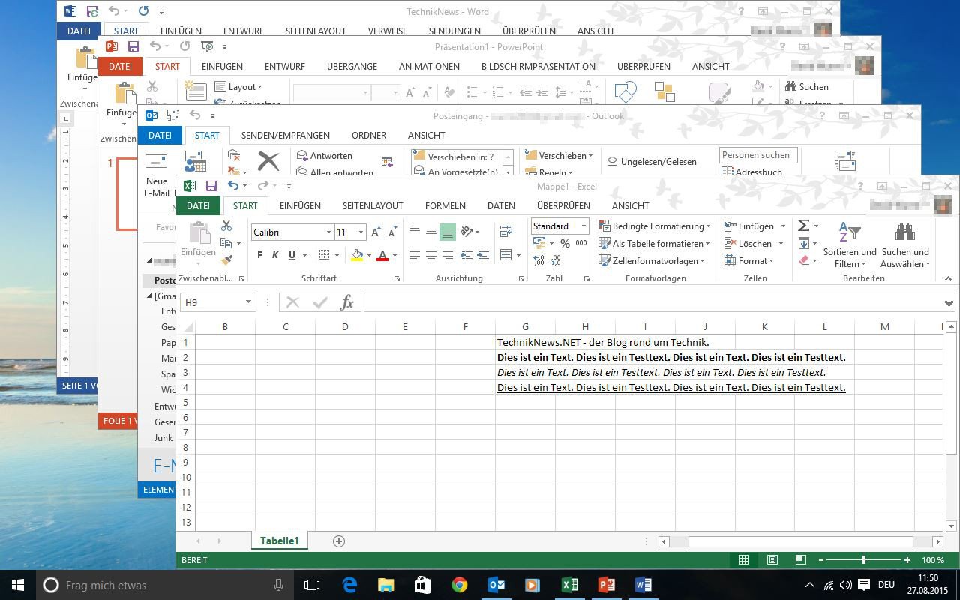Switch to Page Break Preview in status bar
960x600 pixels.
(800, 560)
